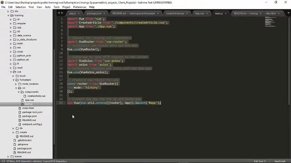The width and height of the screenshot is (291, 163).
Task: Select index.html in the sidebar
Action: coord(28,108)
